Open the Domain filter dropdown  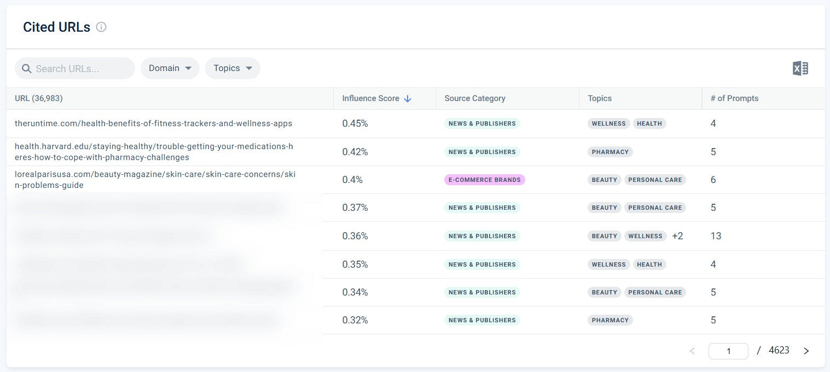click(x=170, y=68)
